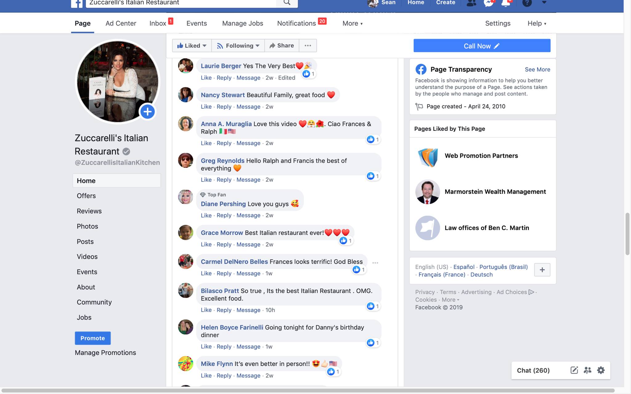Switch to the Ad Center tab
The image size is (631, 394).
pos(121,23)
